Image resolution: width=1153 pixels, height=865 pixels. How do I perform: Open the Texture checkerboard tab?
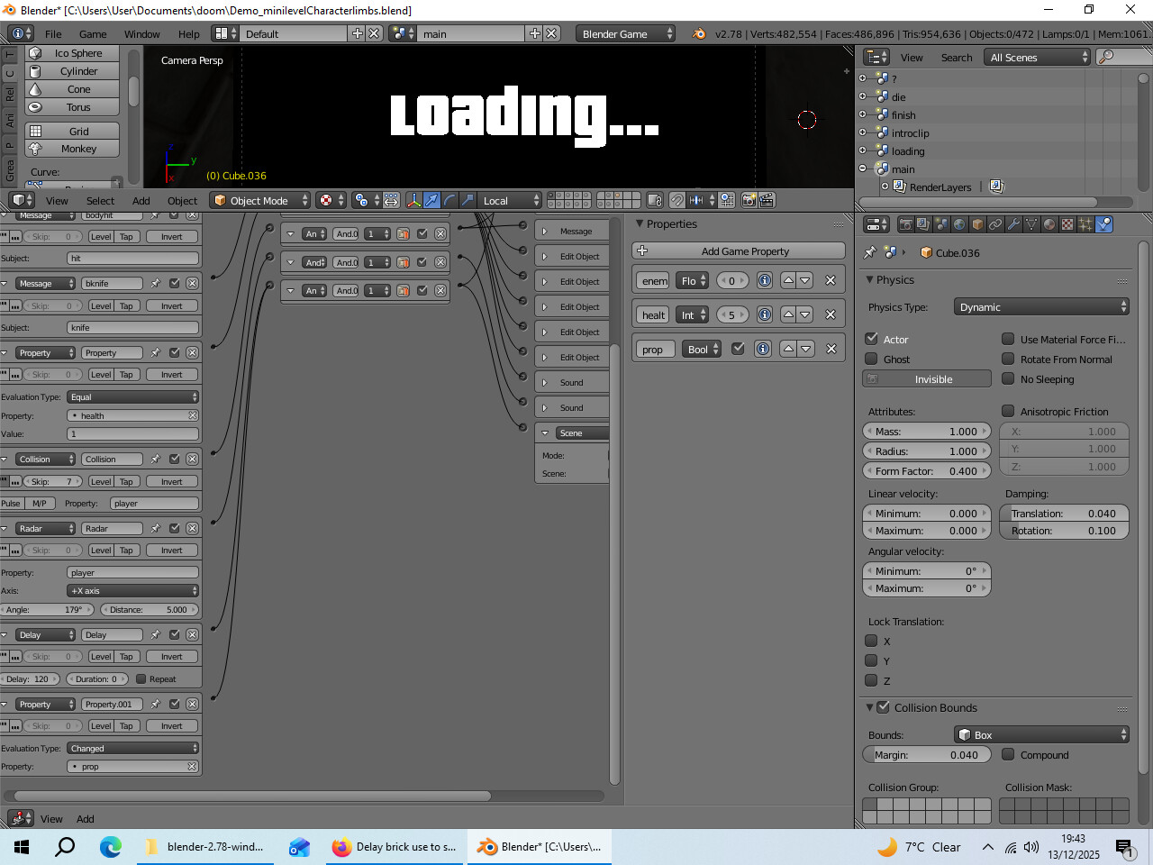pos(1067,224)
